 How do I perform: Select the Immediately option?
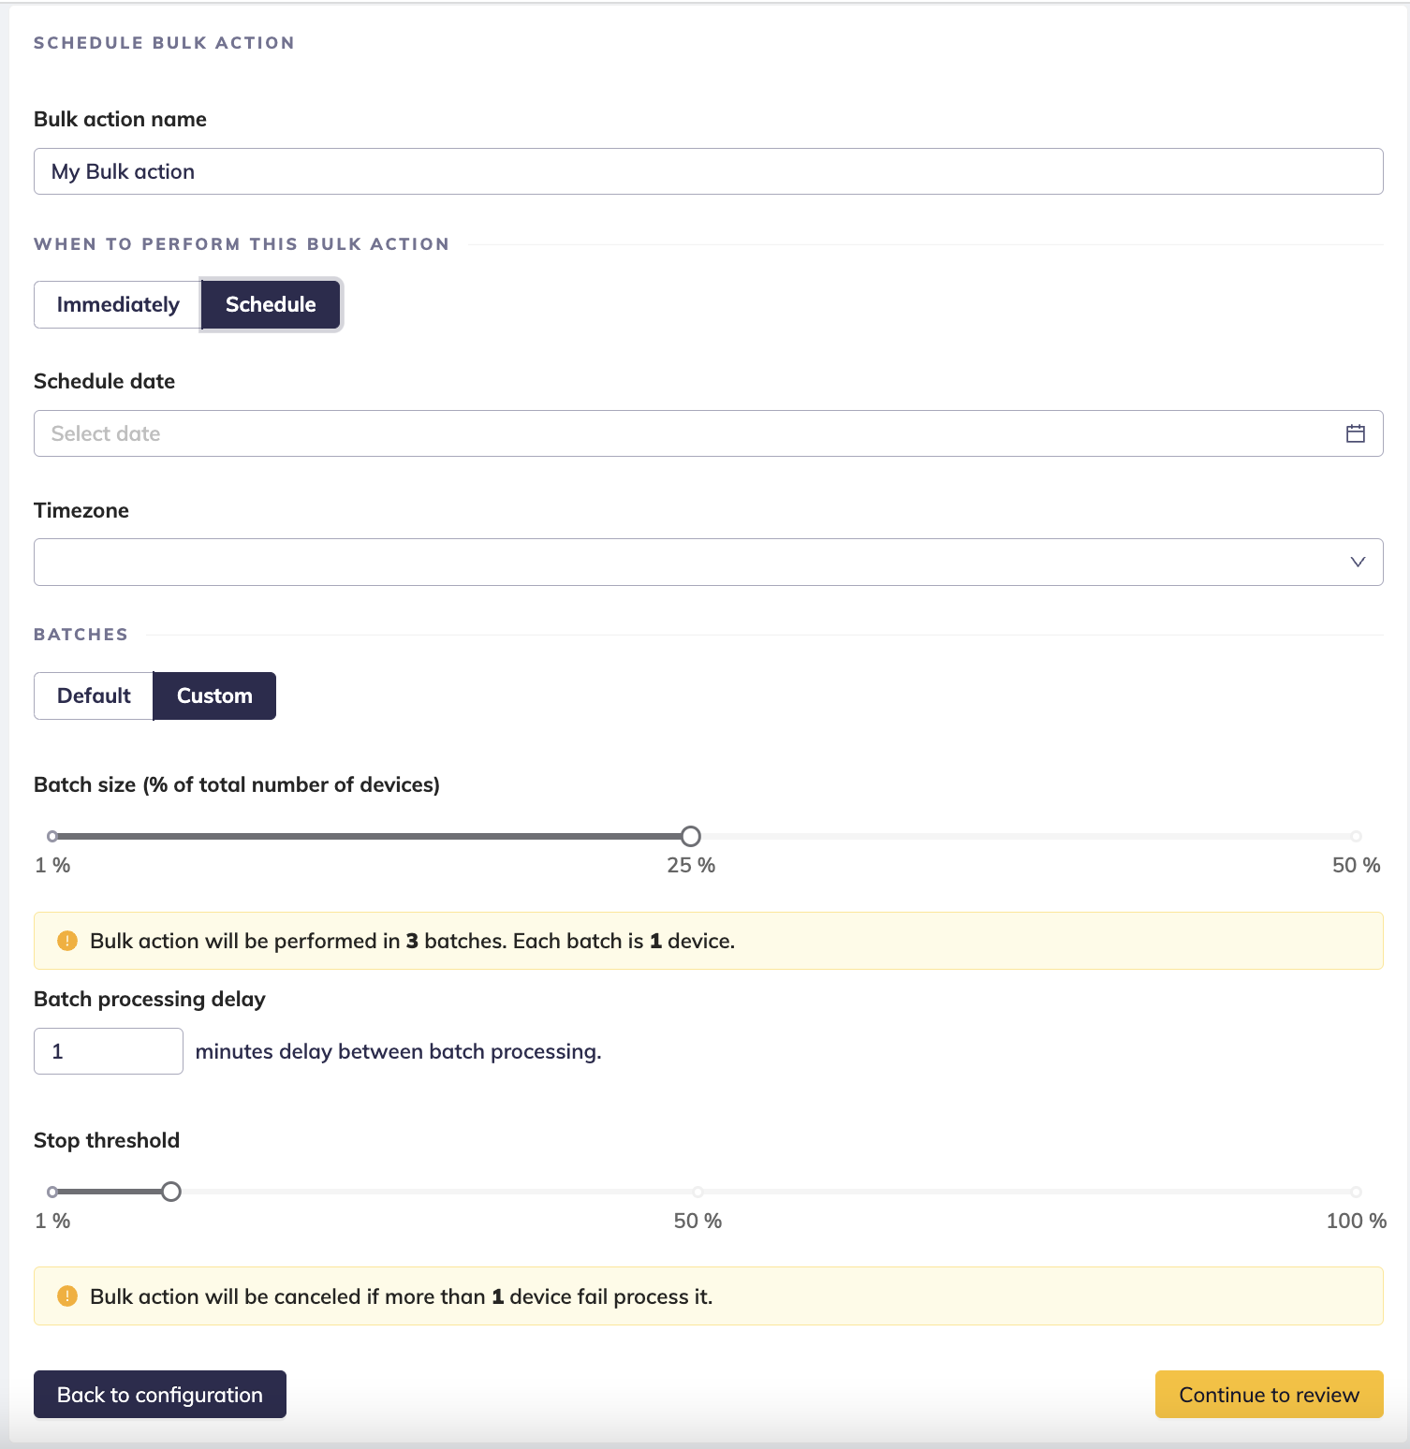(x=118, y=305)
